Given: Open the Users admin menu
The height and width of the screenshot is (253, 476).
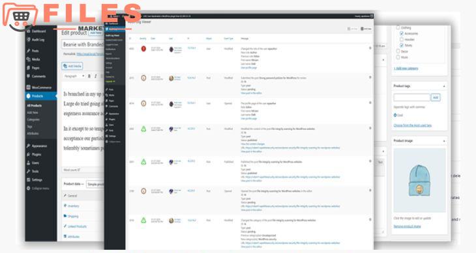Looking at the screenshot, I should [33, 163].
